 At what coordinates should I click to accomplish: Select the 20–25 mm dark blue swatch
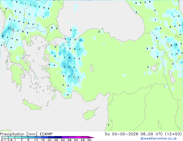pos(51,137)
